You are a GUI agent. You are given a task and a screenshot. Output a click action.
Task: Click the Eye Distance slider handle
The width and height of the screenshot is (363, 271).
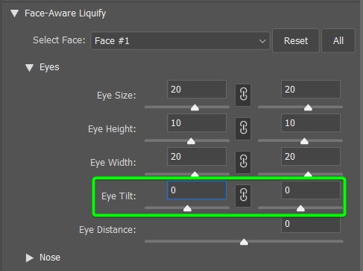244,242
